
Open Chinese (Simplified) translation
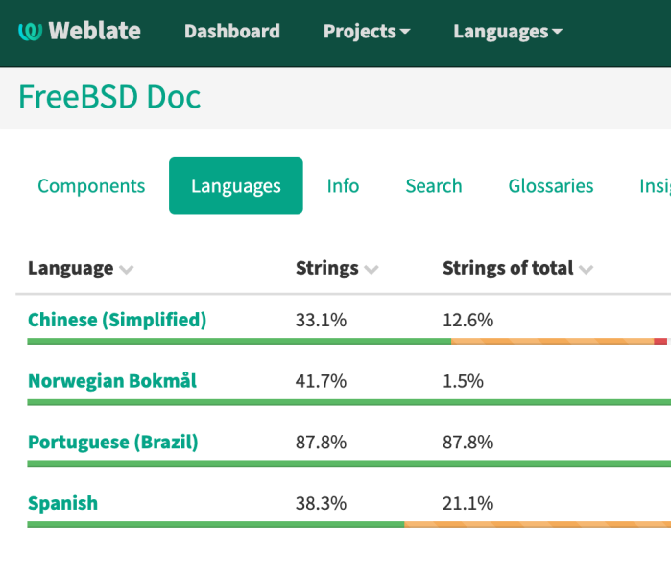[x=117, y=320]
